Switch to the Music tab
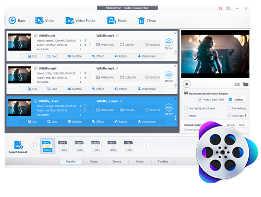This screenshot has height=197, width=261. (140, 161)
